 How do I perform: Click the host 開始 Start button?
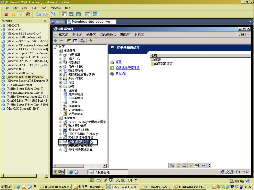click(7, 187)
